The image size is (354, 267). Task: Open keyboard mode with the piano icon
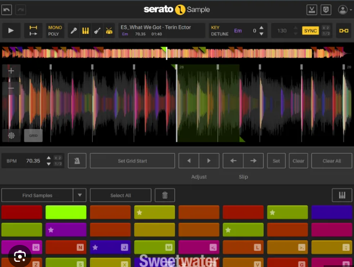tap(342, 195)
